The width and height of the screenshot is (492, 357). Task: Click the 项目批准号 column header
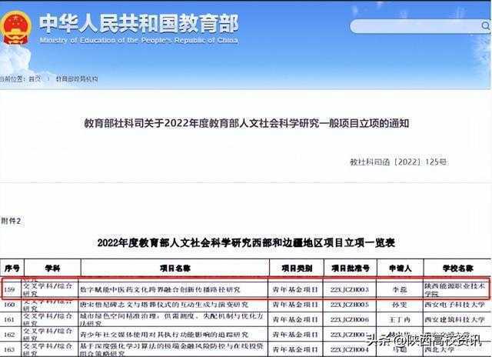(351, 269)
